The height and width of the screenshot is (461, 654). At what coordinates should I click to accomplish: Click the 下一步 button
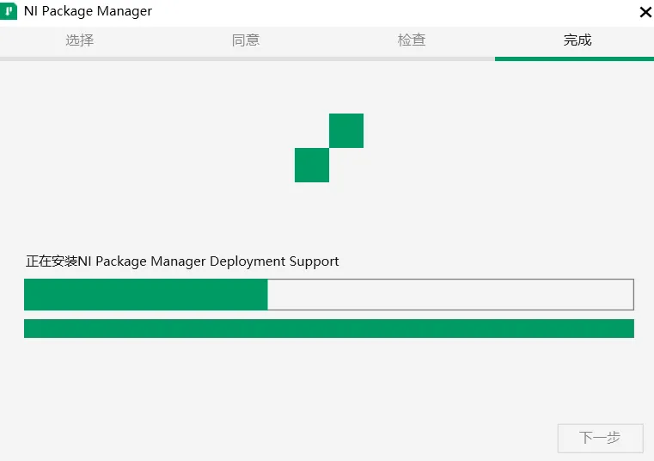pos(600,438)
